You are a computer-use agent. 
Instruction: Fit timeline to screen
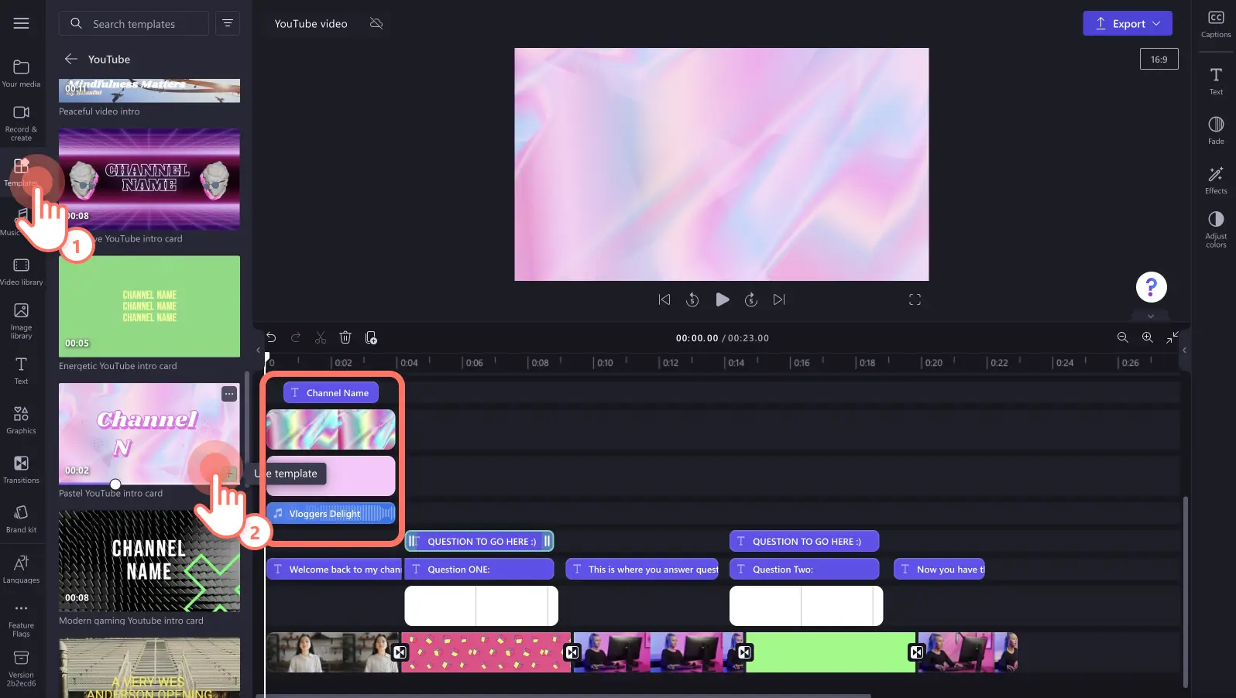click(x=1172, y=337)
